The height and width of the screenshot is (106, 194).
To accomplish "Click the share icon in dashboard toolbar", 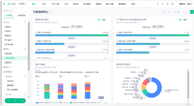I will 183,12.
